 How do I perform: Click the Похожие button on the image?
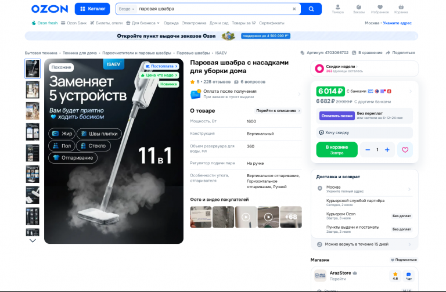pos(61,67)
